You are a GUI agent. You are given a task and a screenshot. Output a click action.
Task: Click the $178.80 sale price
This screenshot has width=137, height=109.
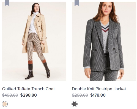click(98, 95)
